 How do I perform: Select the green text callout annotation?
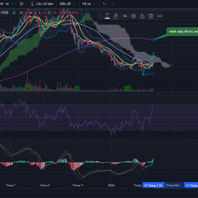[x=182, y=32]
